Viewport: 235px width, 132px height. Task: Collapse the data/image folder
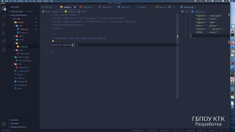coord(23,57)
